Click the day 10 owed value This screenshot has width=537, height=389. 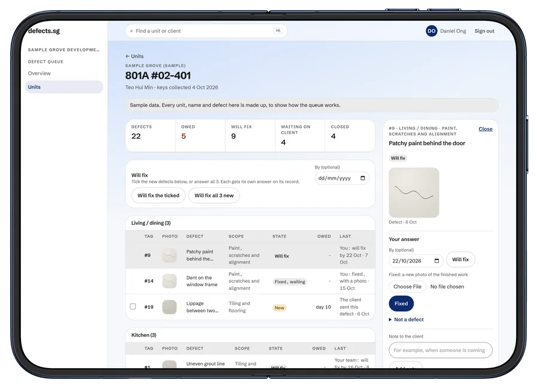click(x=323, y=307)
